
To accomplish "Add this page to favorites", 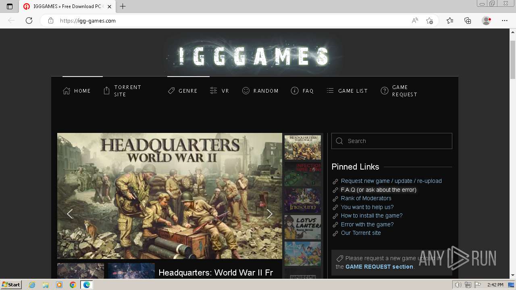I will coord(430,21).
